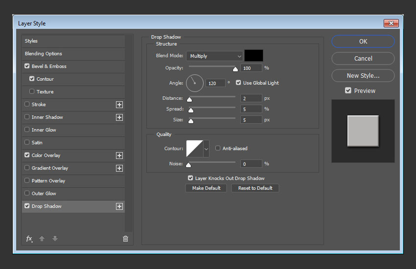Click the Cancel button
The height and width of the screenshot is (269, 416).
click(x=363, y=59)
